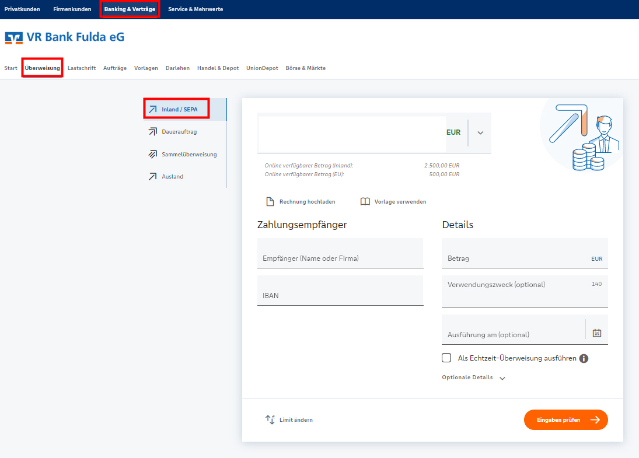639x458 pixels.
Task: Click the Details heading
Action: click(x=458, y=225)
